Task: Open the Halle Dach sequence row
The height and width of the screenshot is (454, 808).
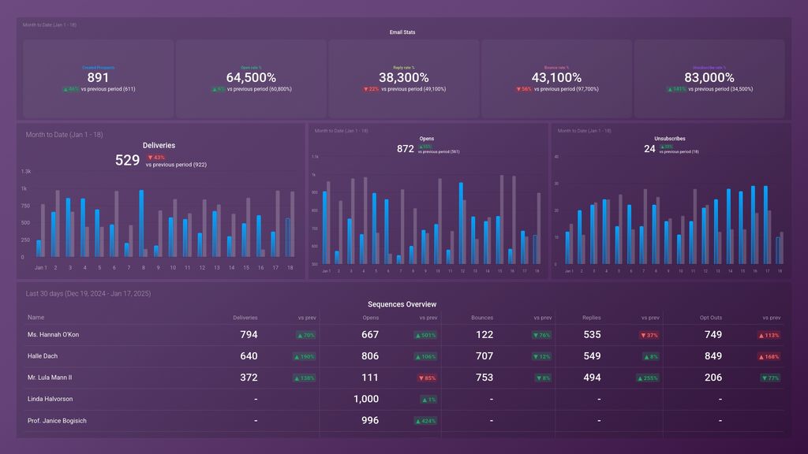Action: 405,356
